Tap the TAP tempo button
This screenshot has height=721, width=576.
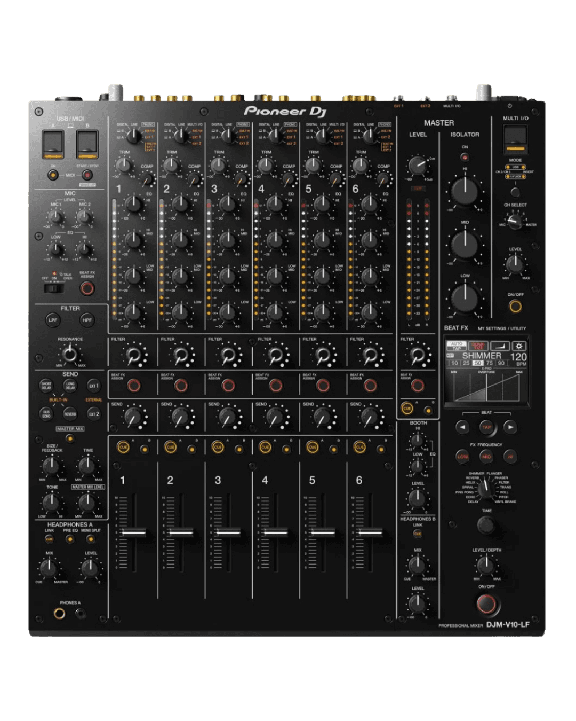pos(486,427)
